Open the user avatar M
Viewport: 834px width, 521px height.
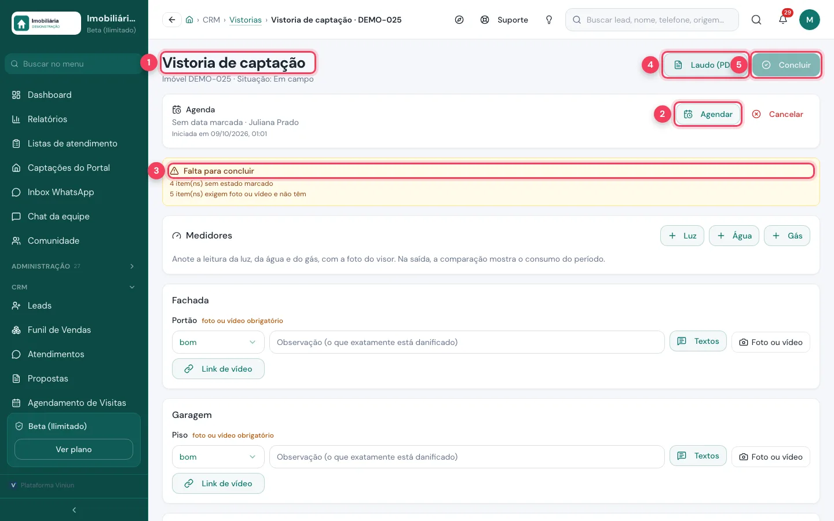pos(810,20)
